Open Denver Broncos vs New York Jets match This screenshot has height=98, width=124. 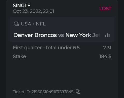pyautogui.click(x=57, y=35)
